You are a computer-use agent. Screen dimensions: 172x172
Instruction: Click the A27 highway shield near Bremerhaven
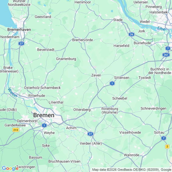pos(21,44)
